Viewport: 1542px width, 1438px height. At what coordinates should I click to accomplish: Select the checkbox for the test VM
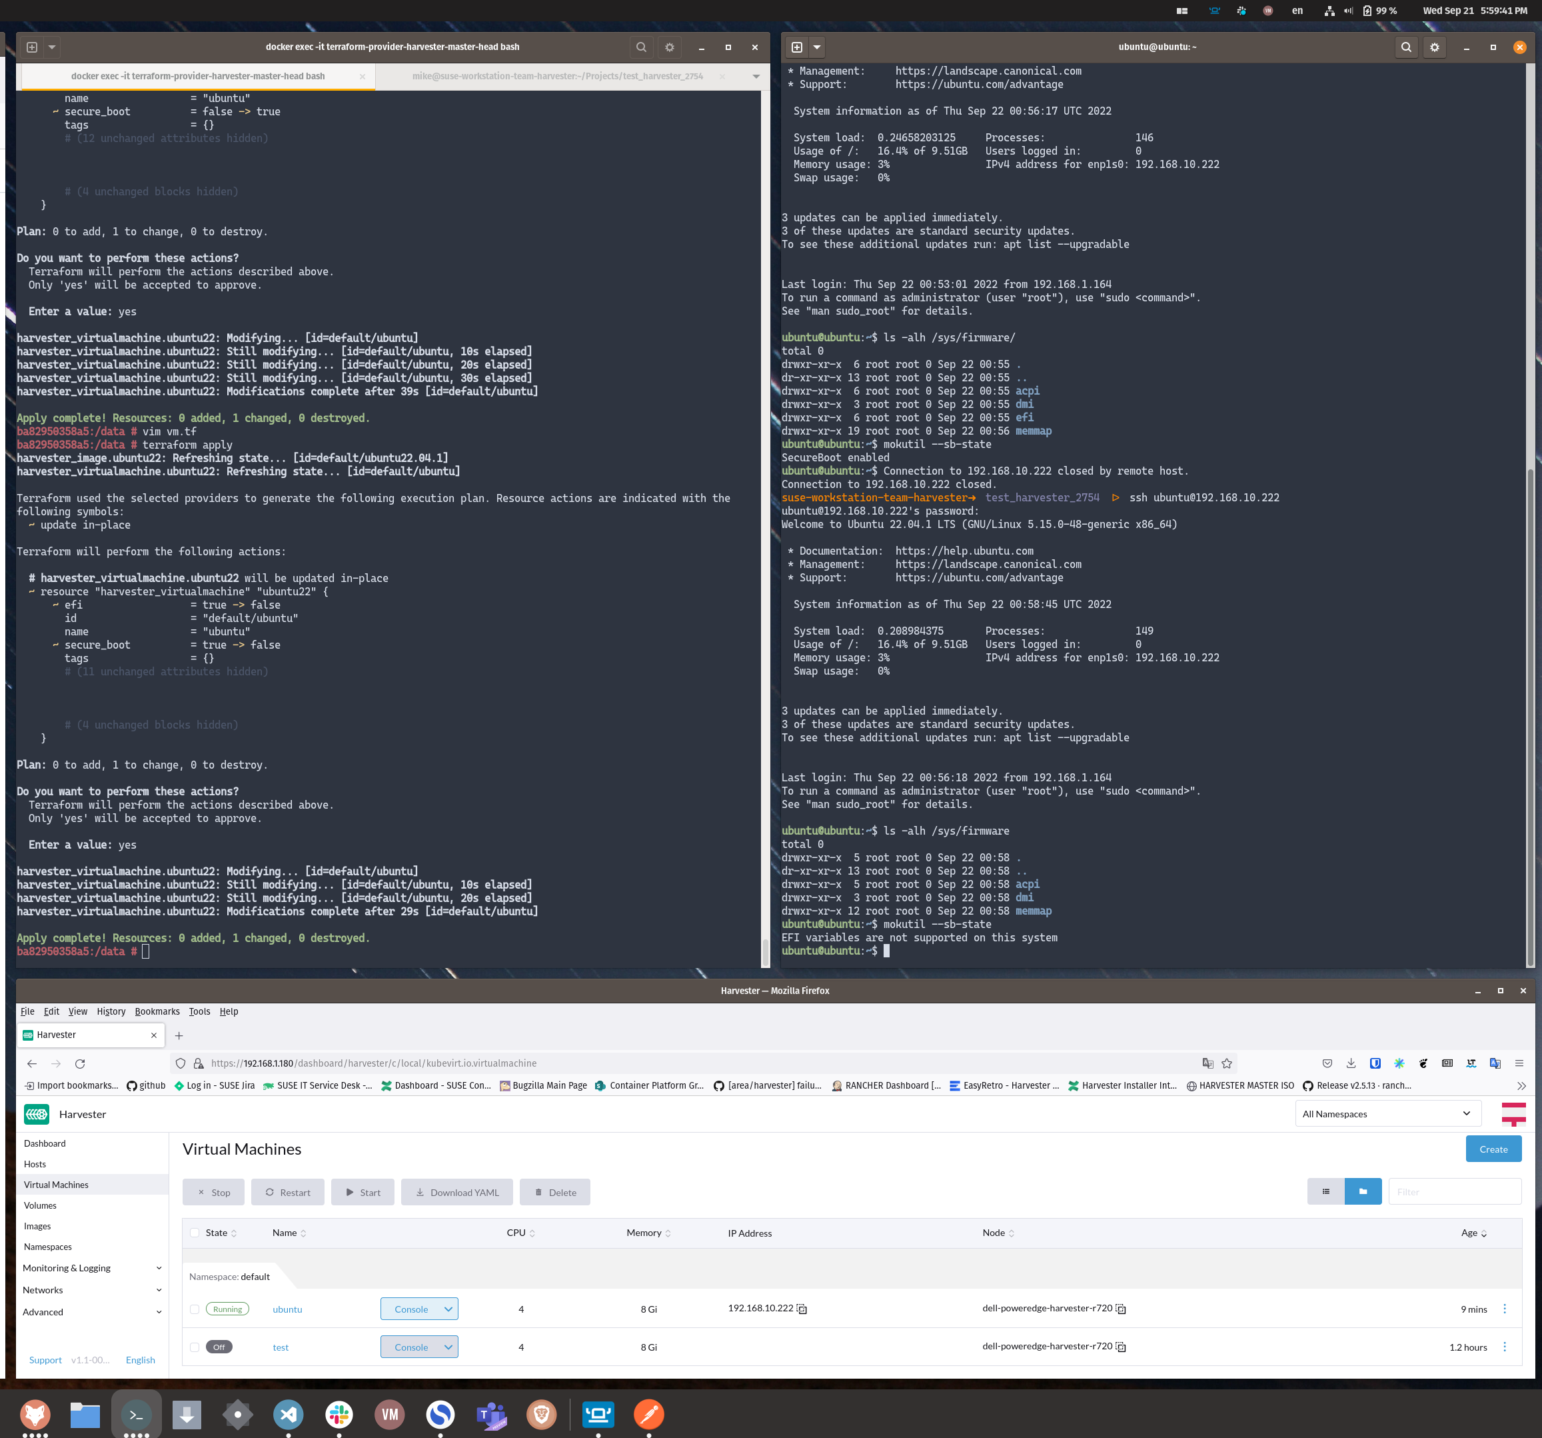[195, 1347]
